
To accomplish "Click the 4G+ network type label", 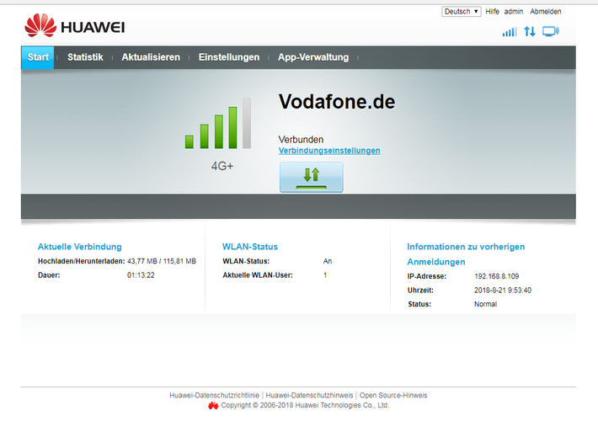I will [222, 166].
